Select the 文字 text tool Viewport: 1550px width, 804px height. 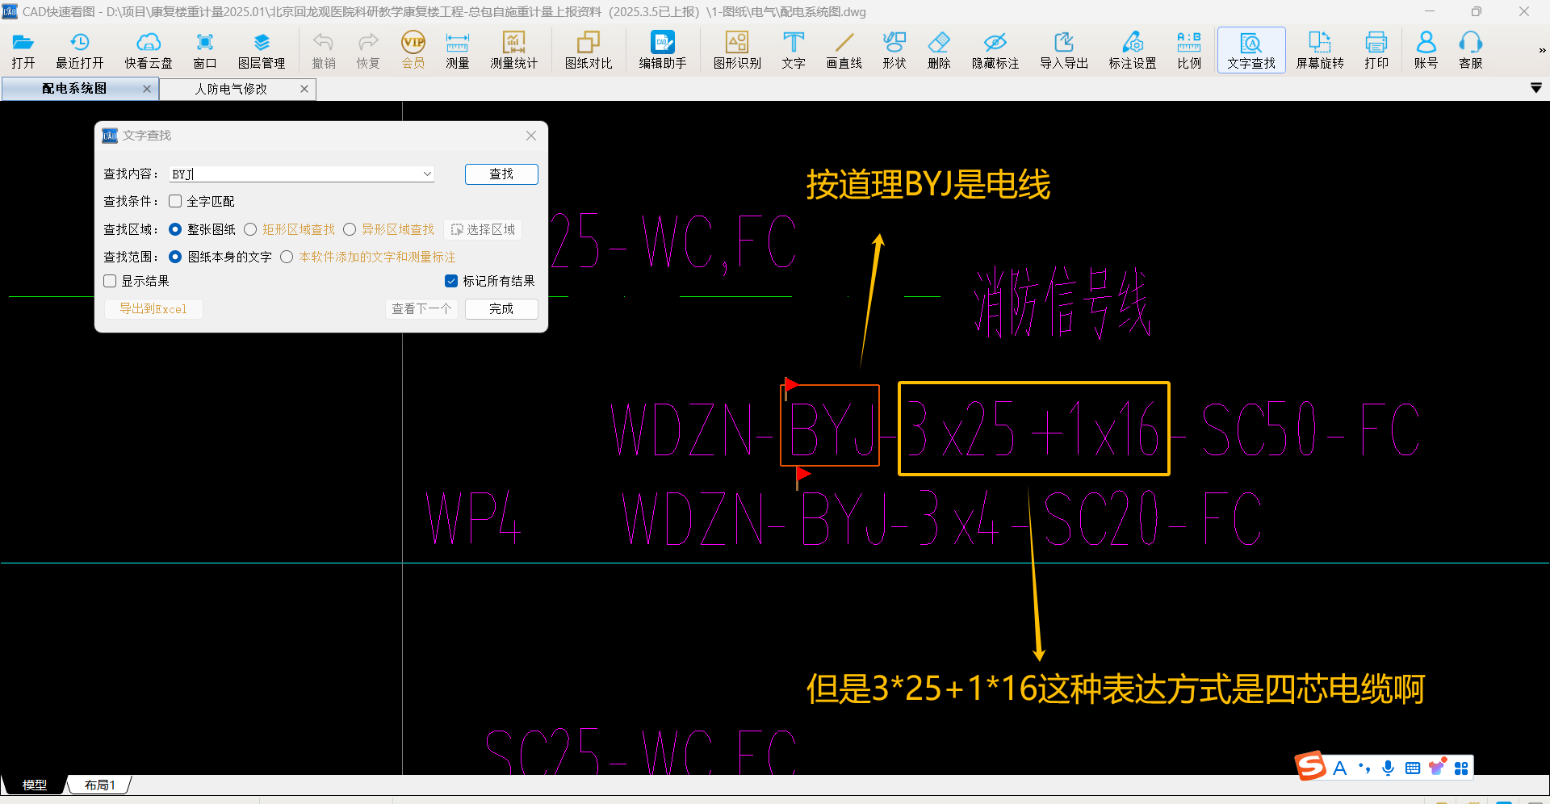point(794,50)
